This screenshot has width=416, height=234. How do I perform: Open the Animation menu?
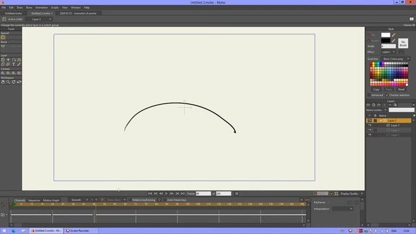(x=42, y=8)
